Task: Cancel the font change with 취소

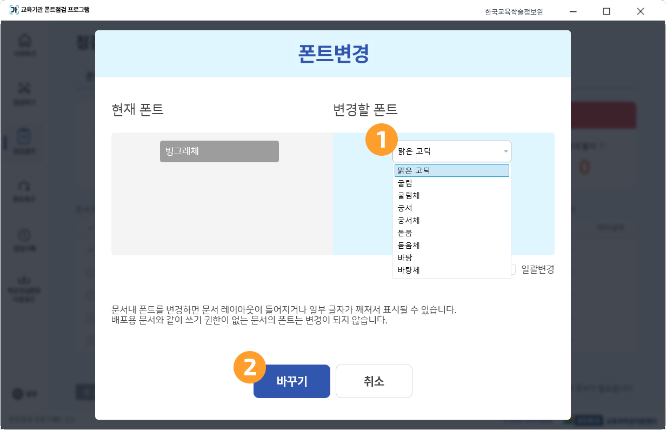Action: click(374, 381)
